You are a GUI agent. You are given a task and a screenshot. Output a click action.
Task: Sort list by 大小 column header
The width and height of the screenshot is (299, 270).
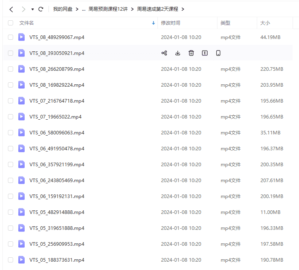(x=265, y=23)
